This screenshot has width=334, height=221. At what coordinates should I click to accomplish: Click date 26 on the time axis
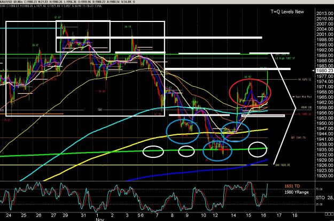coord(38,216)
